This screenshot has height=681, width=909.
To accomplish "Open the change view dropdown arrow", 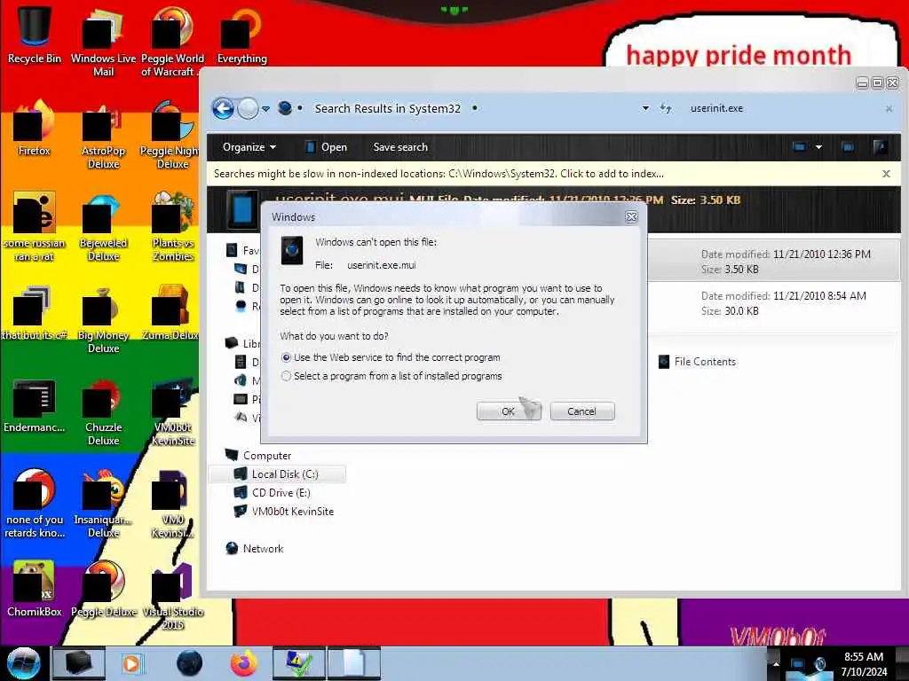I will pos(818,147).
